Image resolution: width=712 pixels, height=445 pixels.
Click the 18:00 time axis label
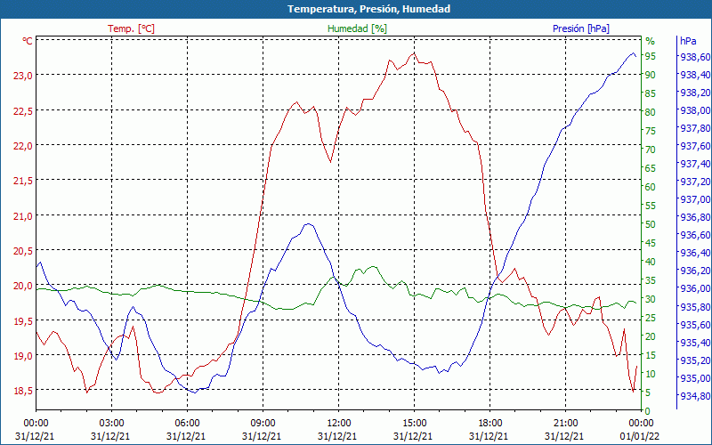point(490,424)
